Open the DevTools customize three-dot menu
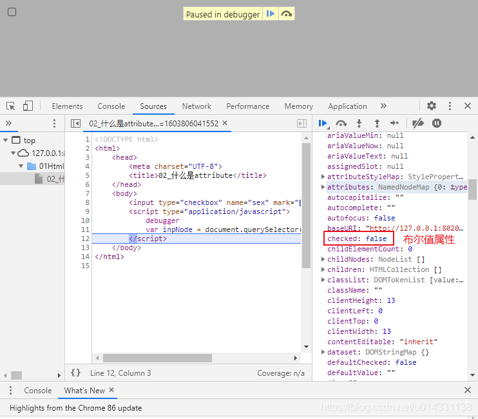478x419 pixels. point(450,106)
